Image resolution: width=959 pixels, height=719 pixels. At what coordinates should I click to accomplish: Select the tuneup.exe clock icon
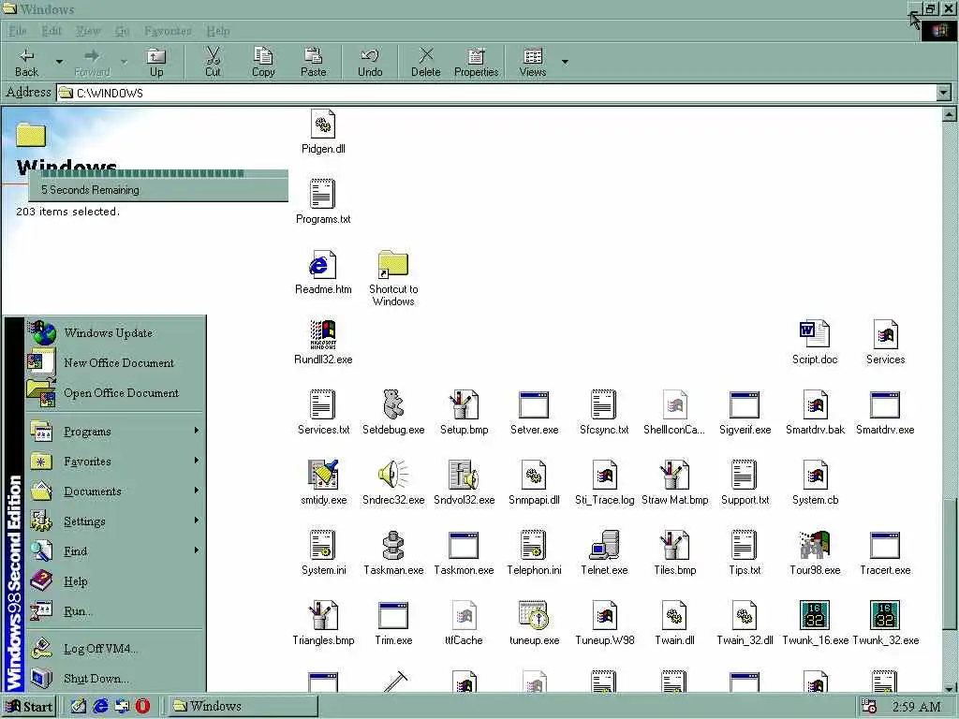534,615
